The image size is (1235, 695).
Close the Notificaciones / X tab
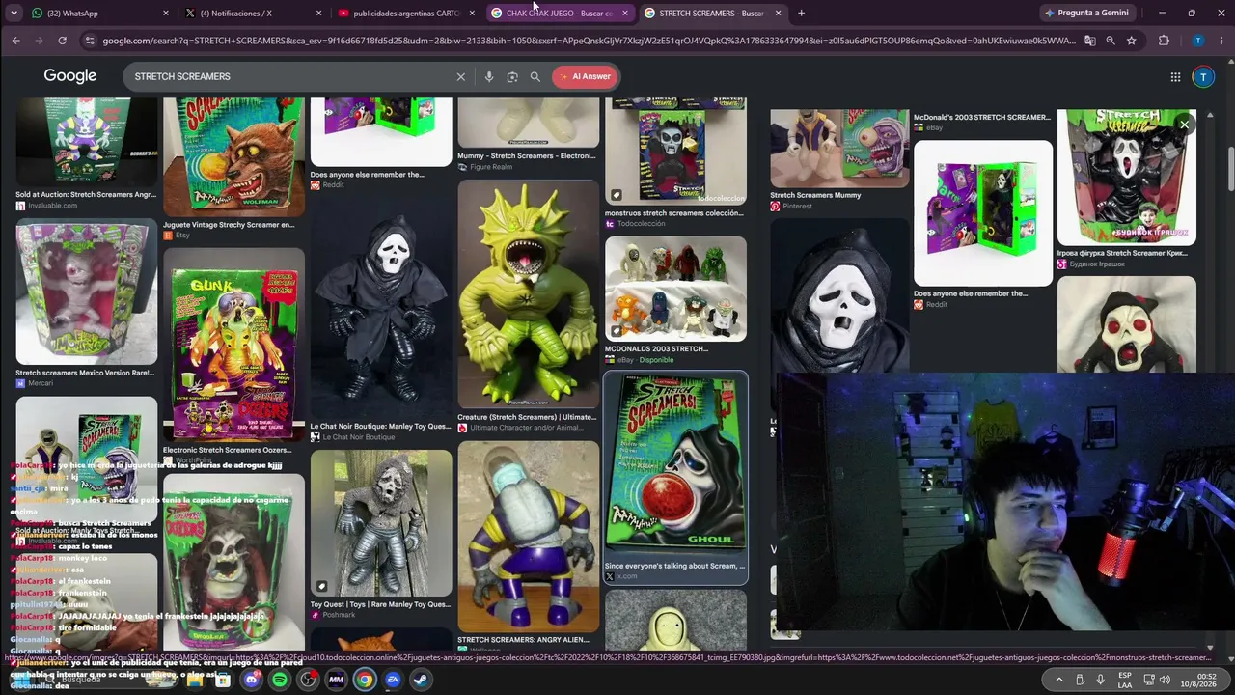(318, 13)
